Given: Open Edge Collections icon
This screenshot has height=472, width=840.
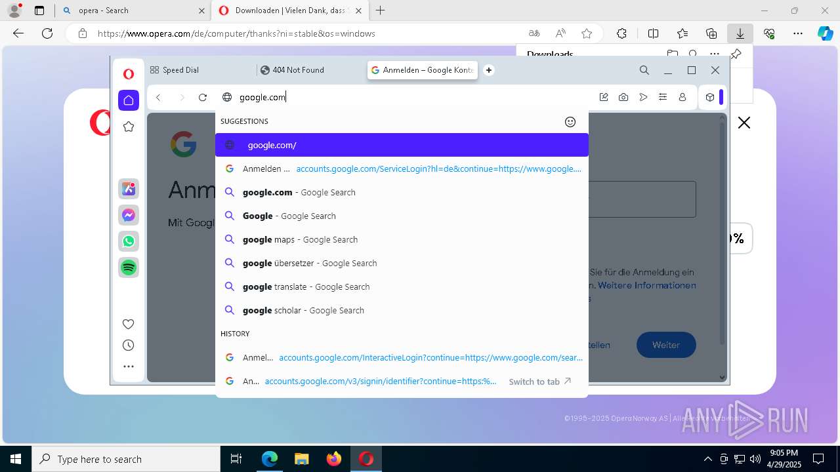Looking at the screenshot, I should coord(711,33).
